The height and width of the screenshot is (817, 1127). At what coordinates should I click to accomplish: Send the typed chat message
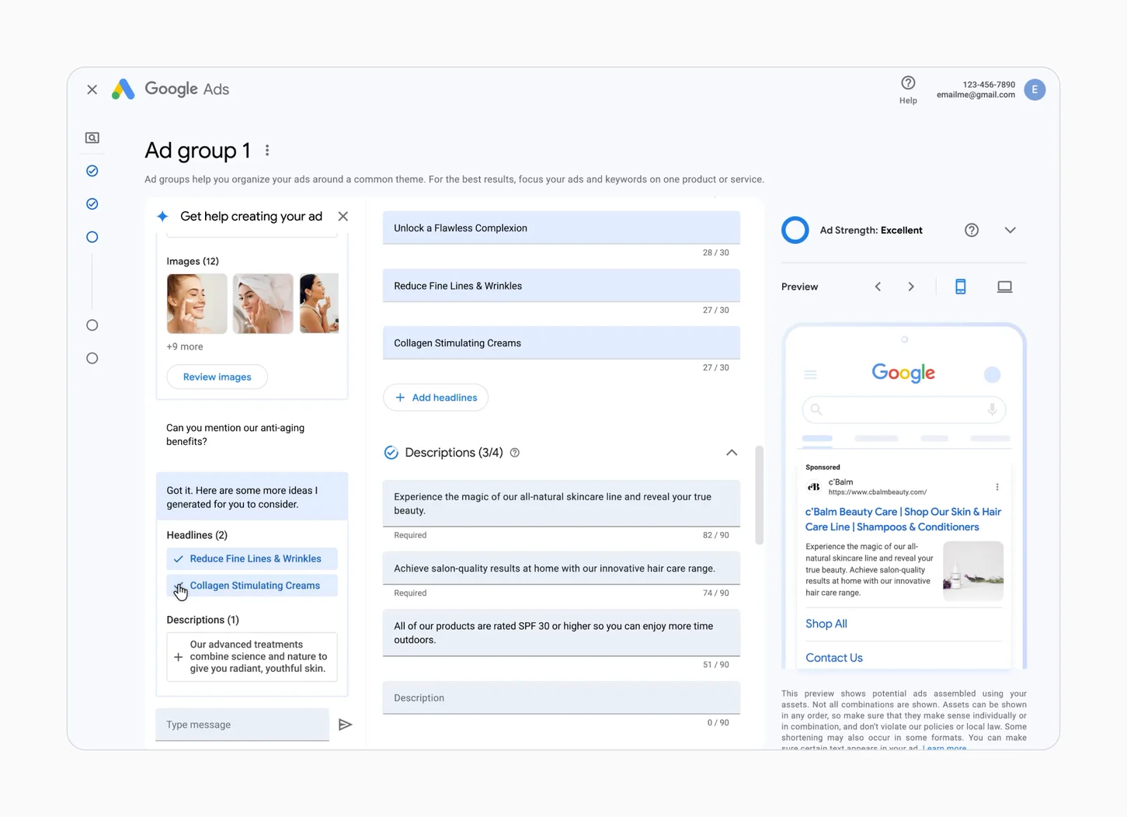pyautogui.click(x=346, y=724)
